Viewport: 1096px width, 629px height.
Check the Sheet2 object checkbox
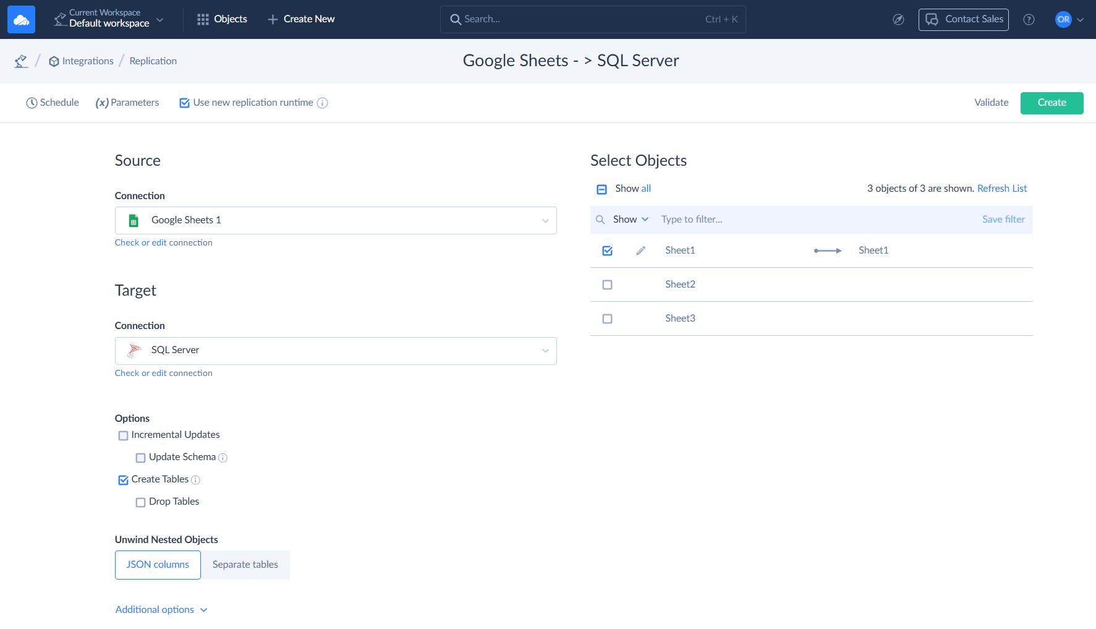pyautogui.click(x=607, y=285)
